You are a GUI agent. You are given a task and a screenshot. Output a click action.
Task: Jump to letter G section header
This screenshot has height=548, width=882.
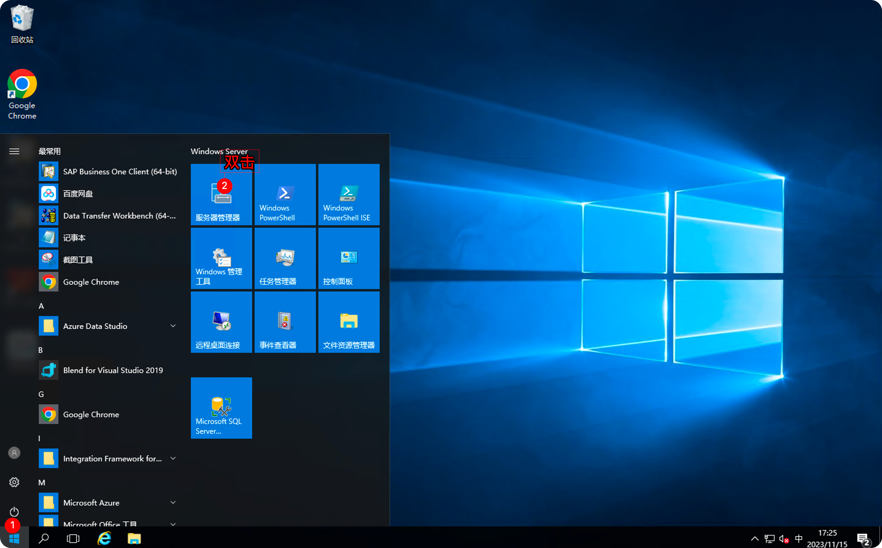pos(41,394)
